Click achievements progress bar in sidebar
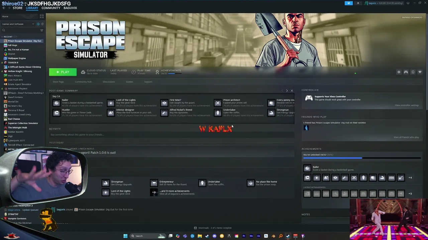 [x=362, y=158]
